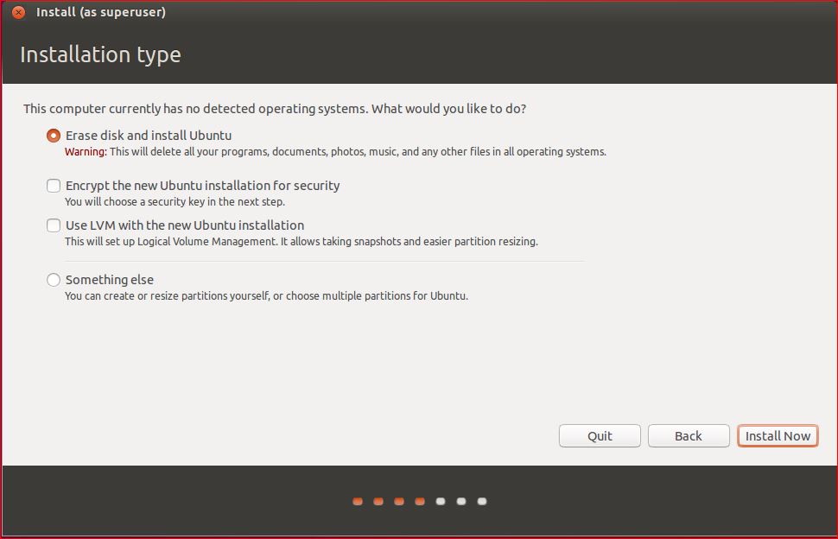This screenshot has width=838, height=539.
Task: Click the second progress dot
Action: coord(378,500)
